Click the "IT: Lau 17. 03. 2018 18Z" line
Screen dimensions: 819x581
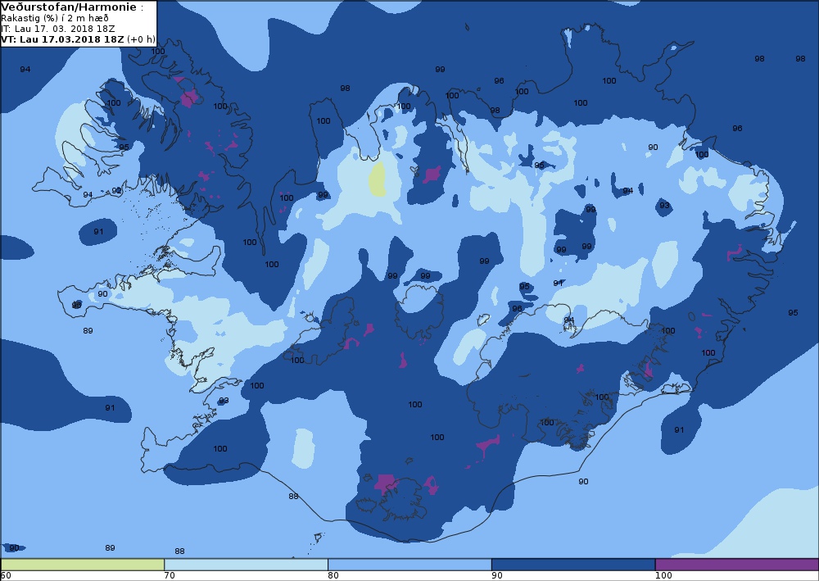coord(58,29)
